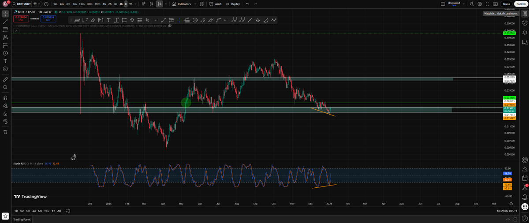This screenshot has height=223, width=529.
Task: Select the trend line drawing tool
Action: pos(5,22)
